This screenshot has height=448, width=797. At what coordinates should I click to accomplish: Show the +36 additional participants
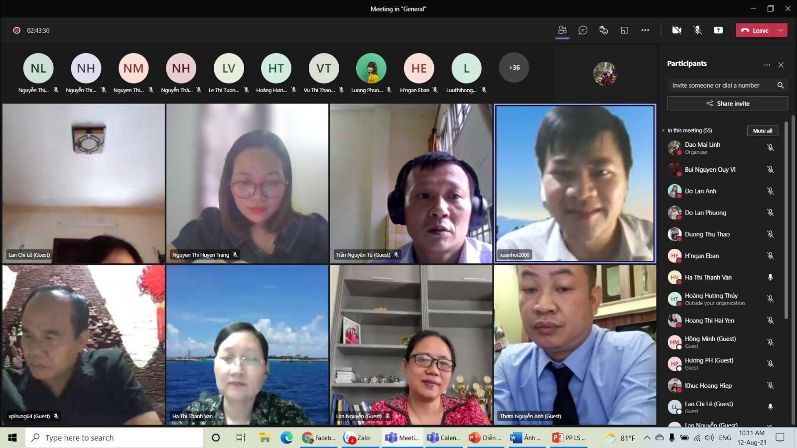pyautogui.click(x=514, y=68)
